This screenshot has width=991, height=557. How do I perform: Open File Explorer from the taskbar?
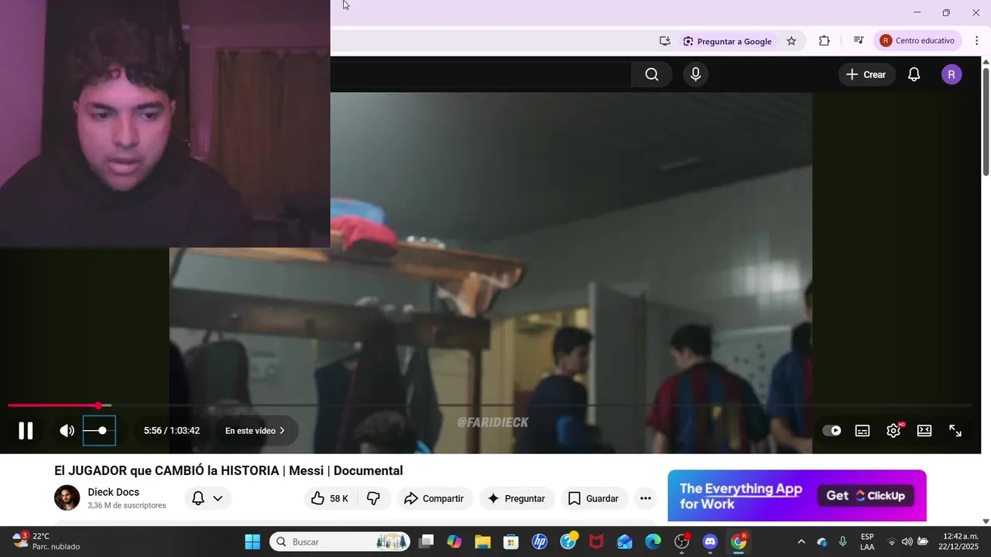point(482,542)
